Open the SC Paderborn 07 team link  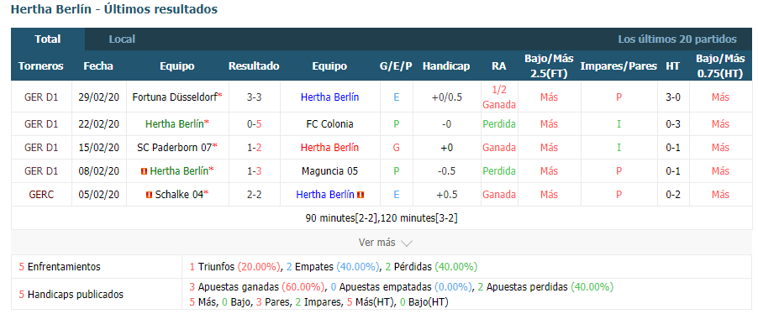click(175, 148)
